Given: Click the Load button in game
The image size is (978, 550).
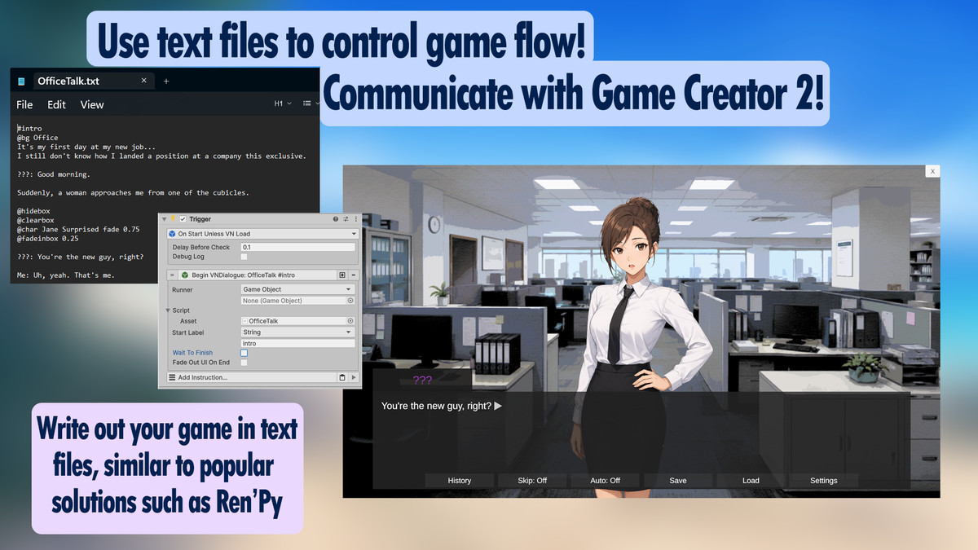Looking at the screenshot, I should coord(751,480).
